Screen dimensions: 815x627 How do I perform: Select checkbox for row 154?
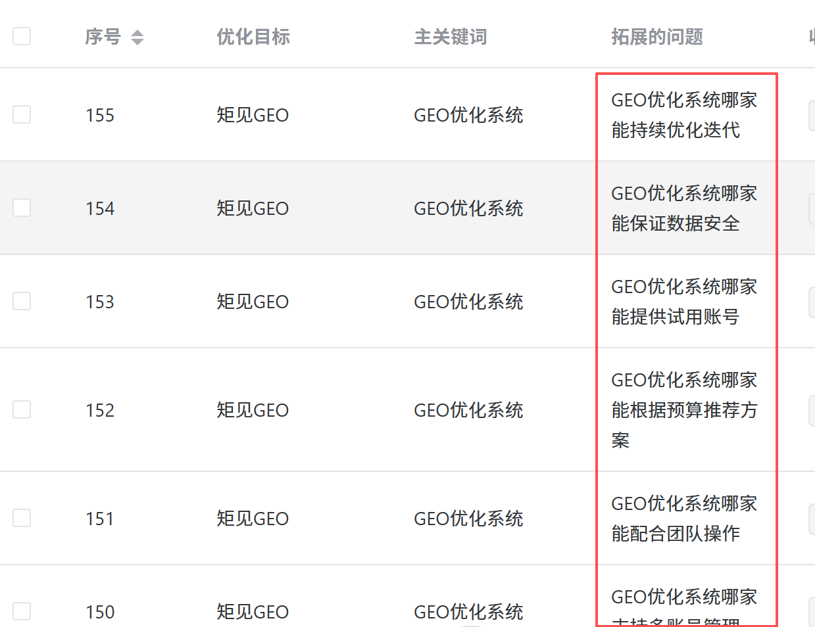tap(22, 208)
